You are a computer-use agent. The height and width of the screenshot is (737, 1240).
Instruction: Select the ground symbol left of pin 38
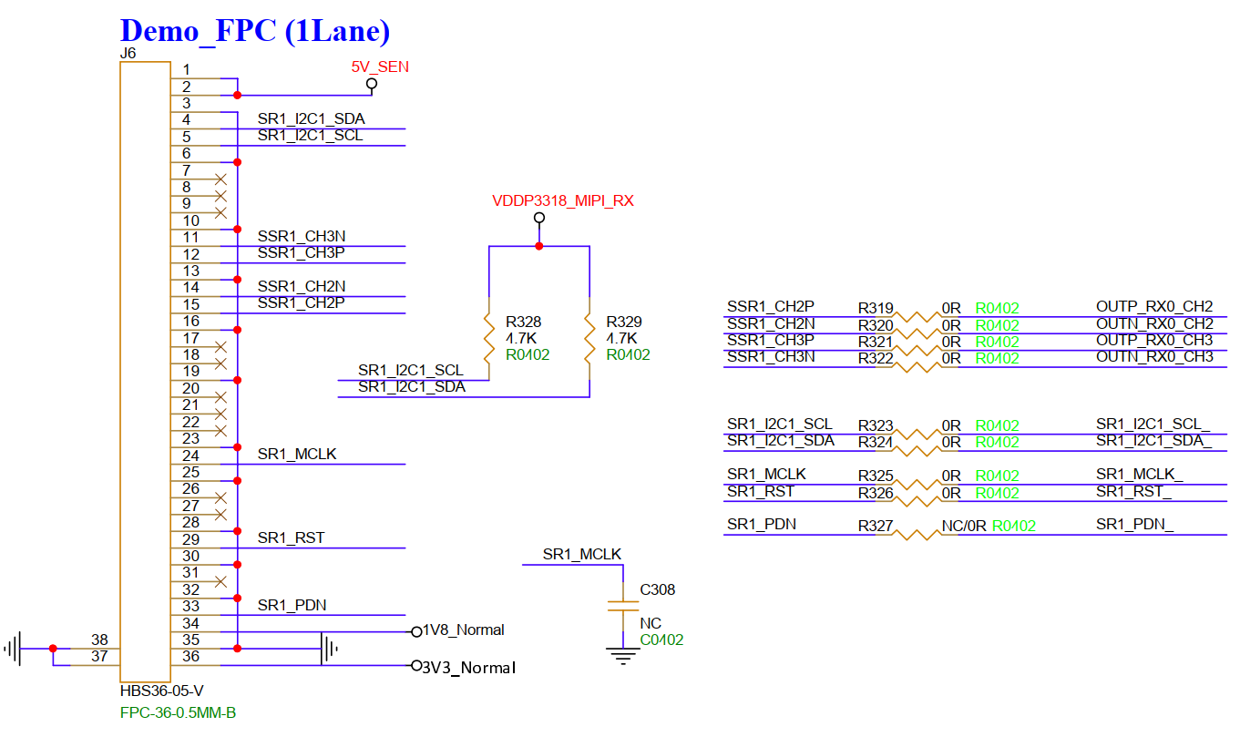point(13,649)
